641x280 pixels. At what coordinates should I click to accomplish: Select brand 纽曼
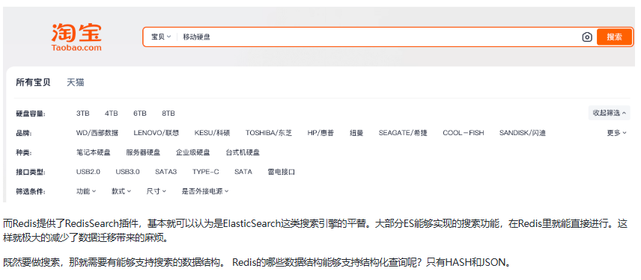point(356,133)
